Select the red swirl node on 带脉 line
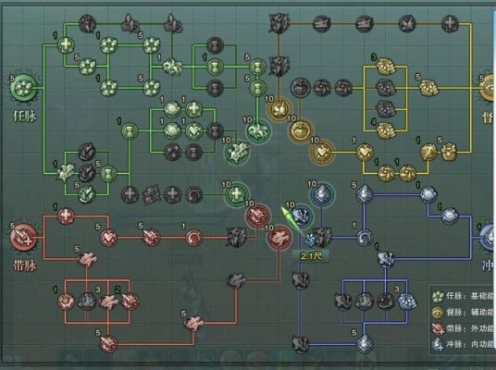The height and width of the screenshot is (370, 496). pos(193,238)
